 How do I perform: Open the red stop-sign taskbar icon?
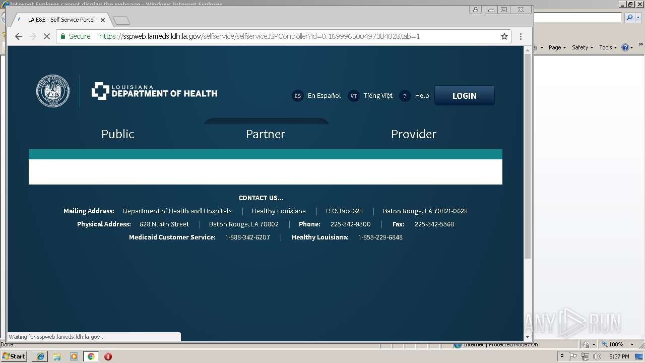(108, 356)
